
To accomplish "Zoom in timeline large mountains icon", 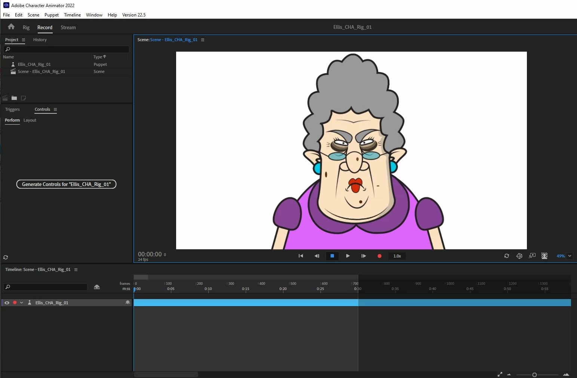I will [x=566, y=374].
